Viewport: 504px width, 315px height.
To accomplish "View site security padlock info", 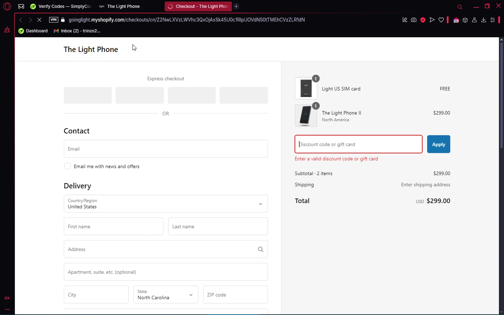I will pyautogui.click(x=63, y=20).
